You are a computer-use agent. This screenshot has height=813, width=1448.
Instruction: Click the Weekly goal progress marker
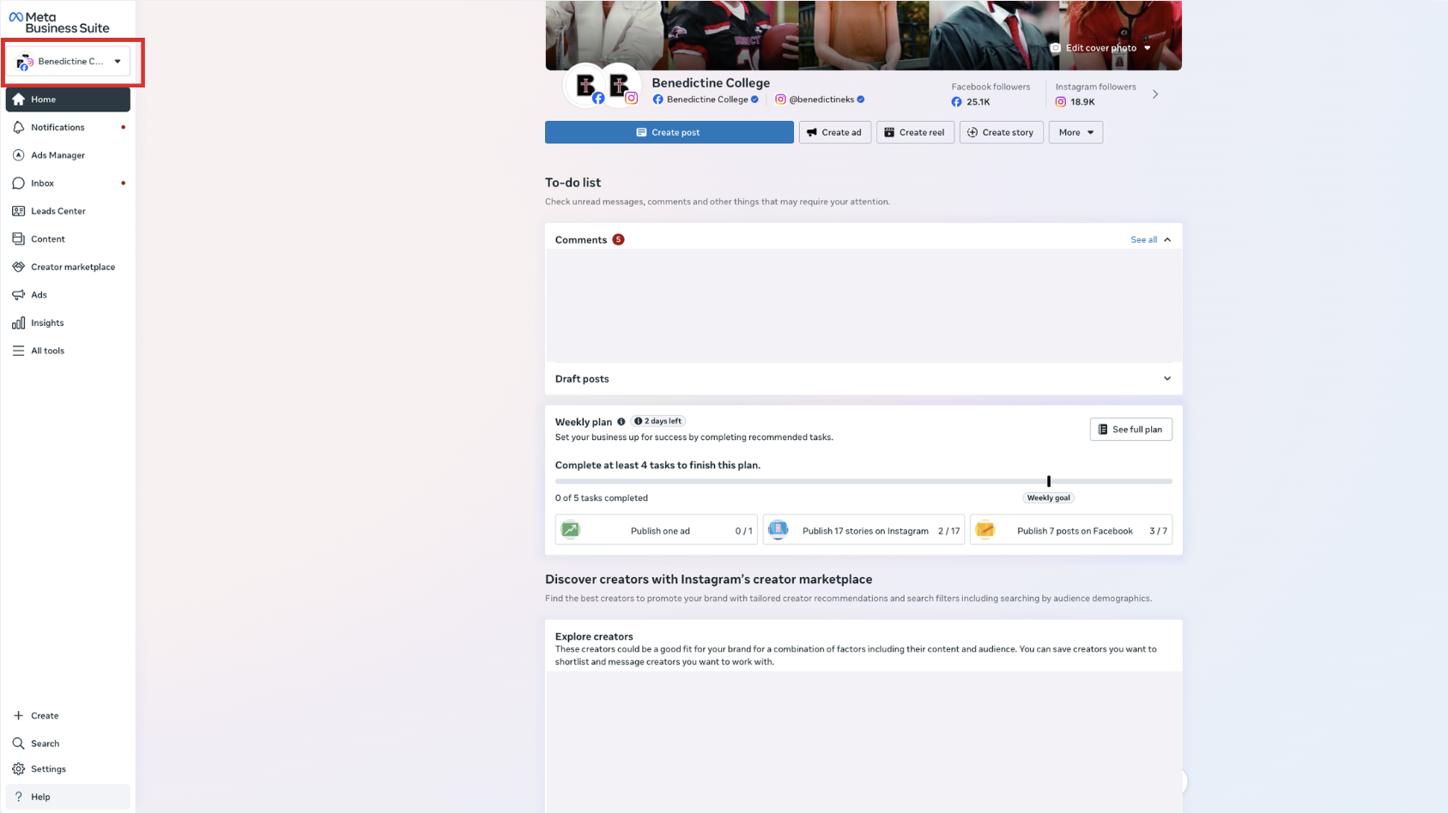(1049, 482)
